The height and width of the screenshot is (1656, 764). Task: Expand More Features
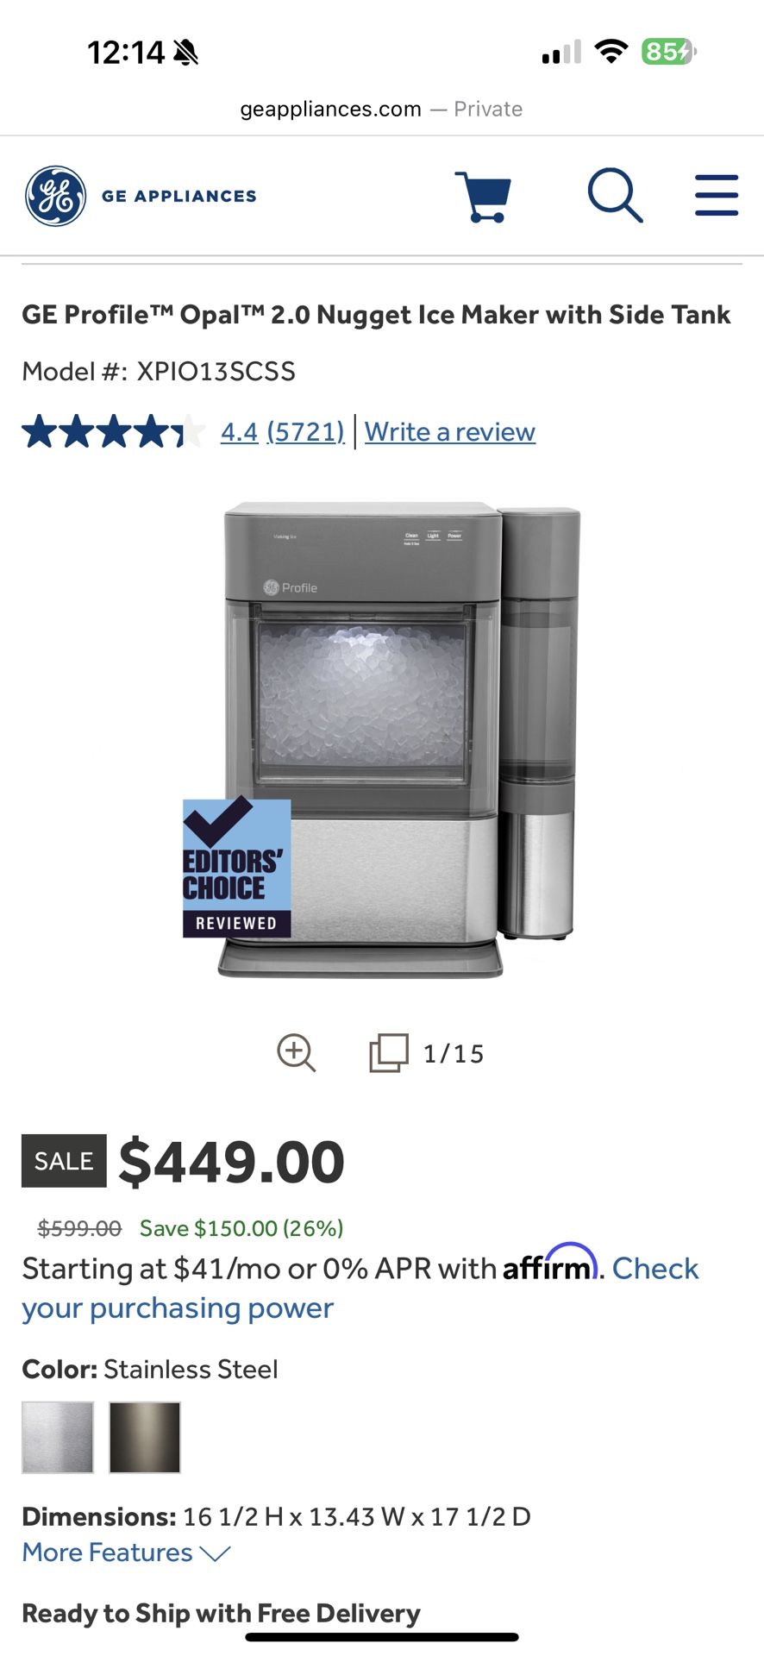[127, 1552]
